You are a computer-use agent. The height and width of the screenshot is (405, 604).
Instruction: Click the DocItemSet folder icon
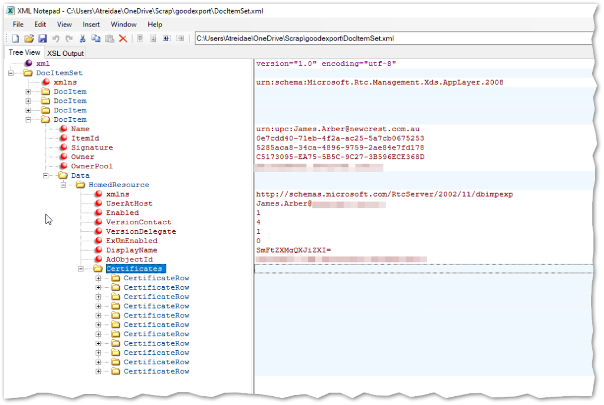[x=28, y=72]
